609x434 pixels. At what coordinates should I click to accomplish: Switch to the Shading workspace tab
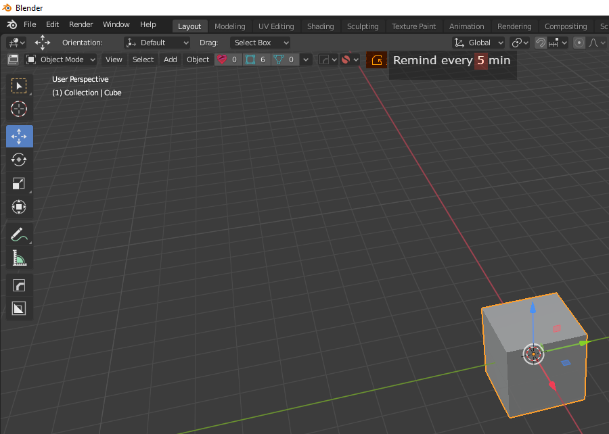(x=321, y=26)
